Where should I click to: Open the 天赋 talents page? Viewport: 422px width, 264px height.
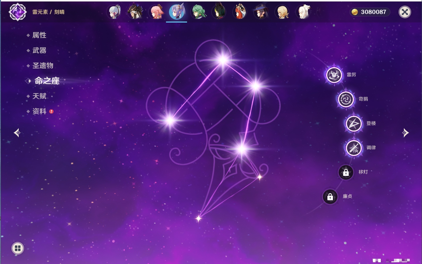[x=39, y=96]
